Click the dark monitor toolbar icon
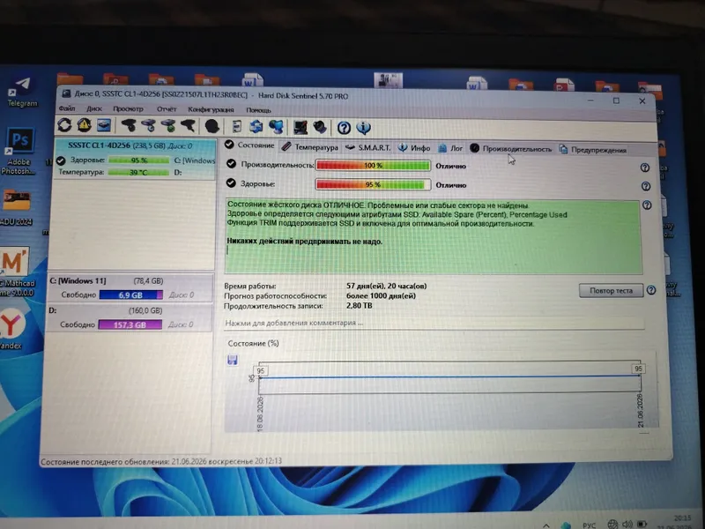The width and height of the screenshot is (705, 529). (x=301, y=127)
